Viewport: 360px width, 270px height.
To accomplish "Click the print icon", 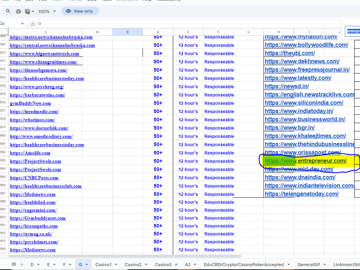I will (x=18, y=11).
